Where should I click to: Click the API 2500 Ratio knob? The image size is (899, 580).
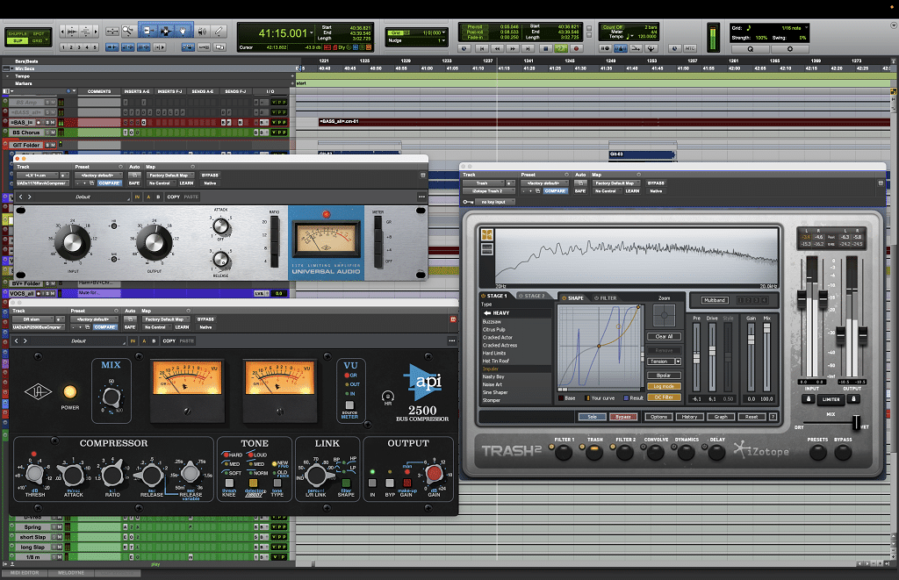tap(112, 474)
